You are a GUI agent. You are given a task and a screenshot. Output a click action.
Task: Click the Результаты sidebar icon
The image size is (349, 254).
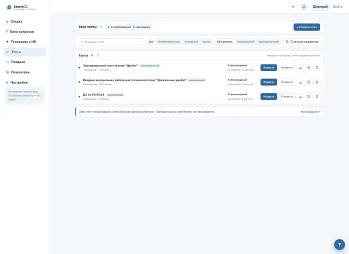(7, 72)
